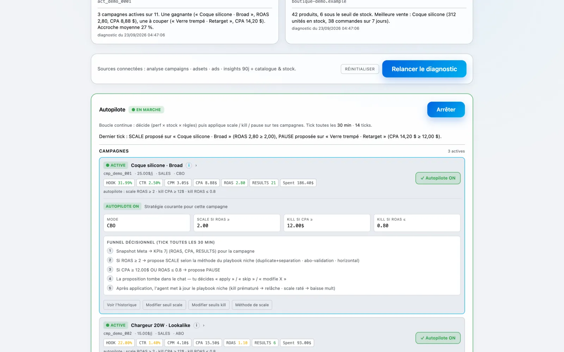
Task: Click Spent 93.00$ chip
Action: tap(297, 343)
